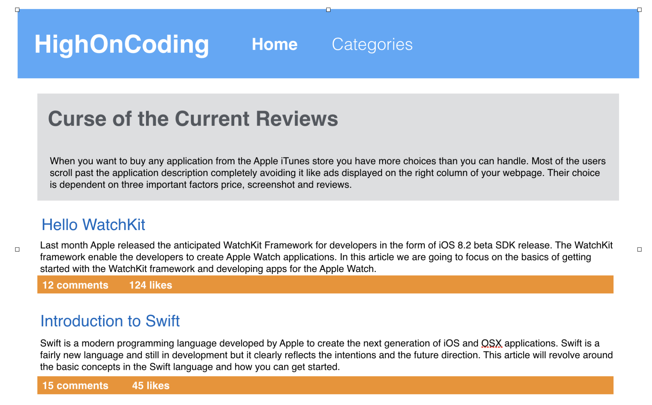Open the Categories navigation item
652x405 pixels.
point(372,44)
